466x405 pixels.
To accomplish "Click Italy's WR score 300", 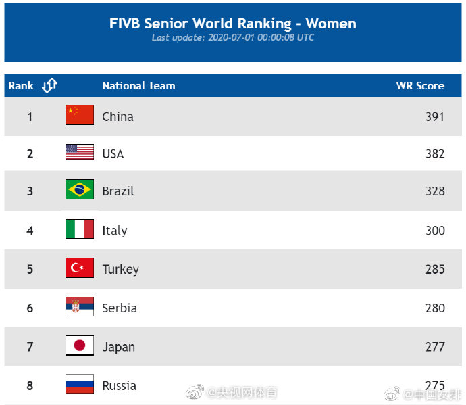I will [x=435, y=231].
